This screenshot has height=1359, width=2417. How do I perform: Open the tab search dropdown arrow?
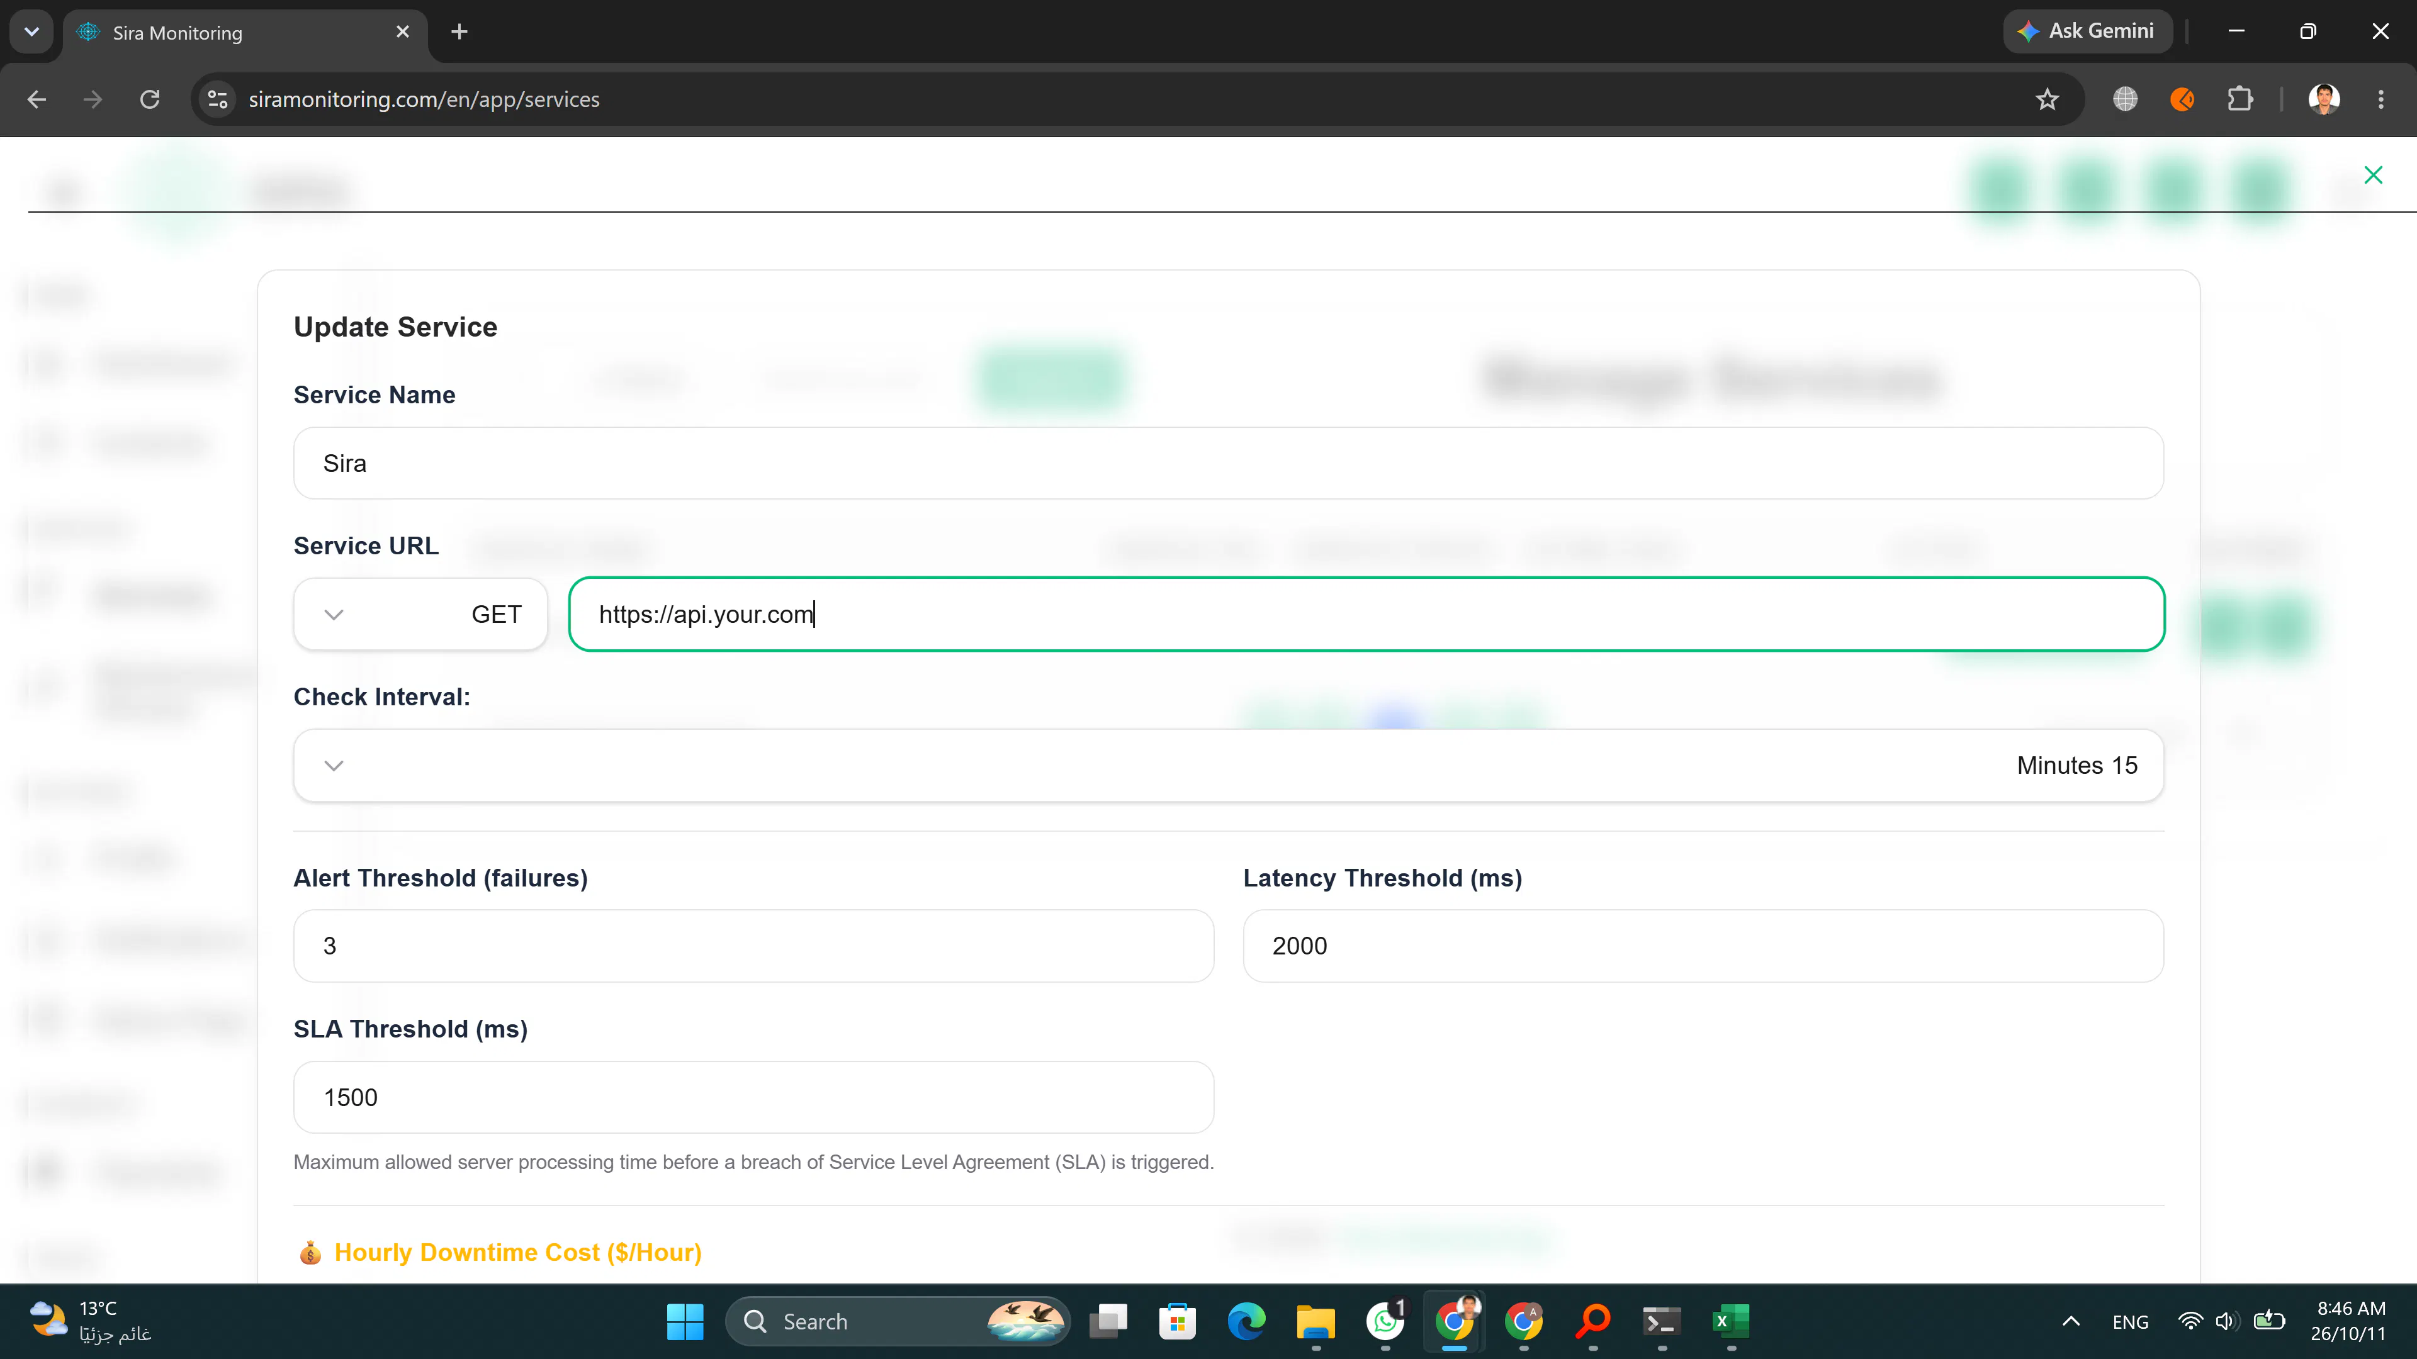31,32
